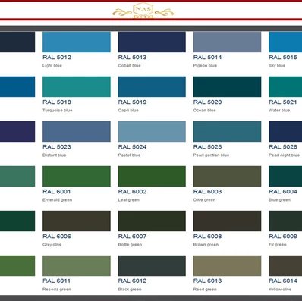Click the RAL 5025 Pearl gentian blue swatch
This screenshot has height=301, width=302.
point(227,131)
